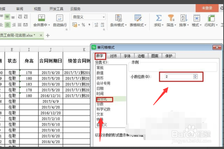Expand the 筛选 dropdown arrow

[175, 25]
